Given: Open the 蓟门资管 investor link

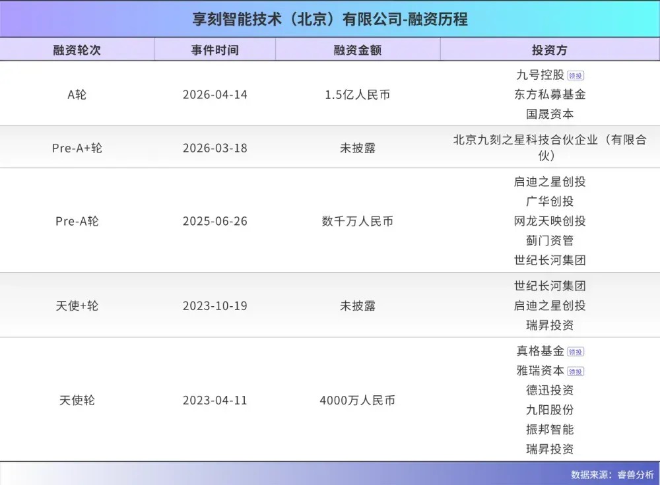Looking at the screenshot, I should pos(549,241).
